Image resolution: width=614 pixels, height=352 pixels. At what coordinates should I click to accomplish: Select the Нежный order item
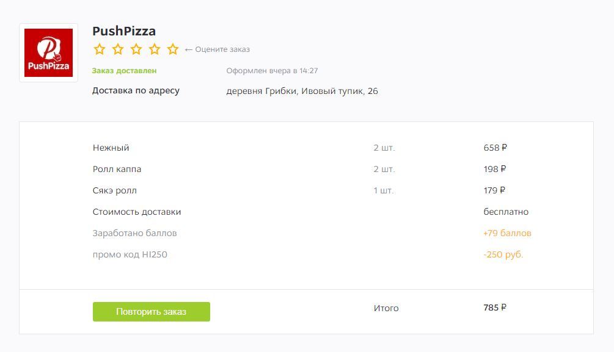(111, 148)
